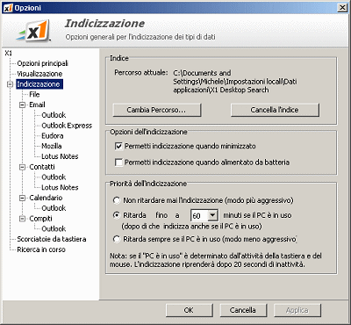351x325 pixels.
Task: Select the Calendario tree item
Action: [x=46, y=198]
